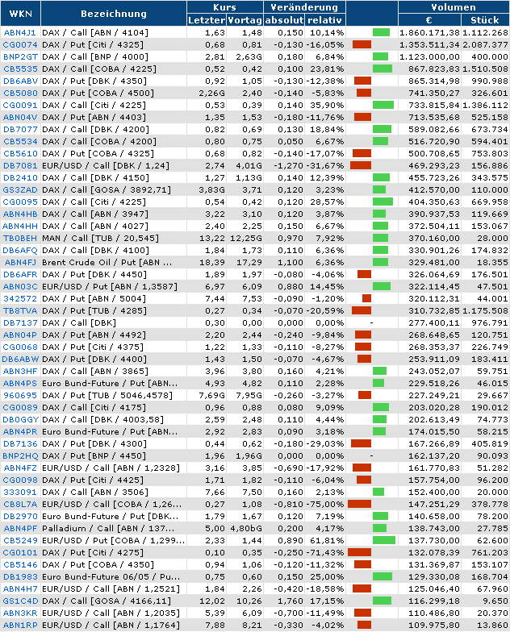The image size is (510, 632).
Task: Select 'DAX / Call [GOSA / 4166,11]' description
Action: click(107, 601)
